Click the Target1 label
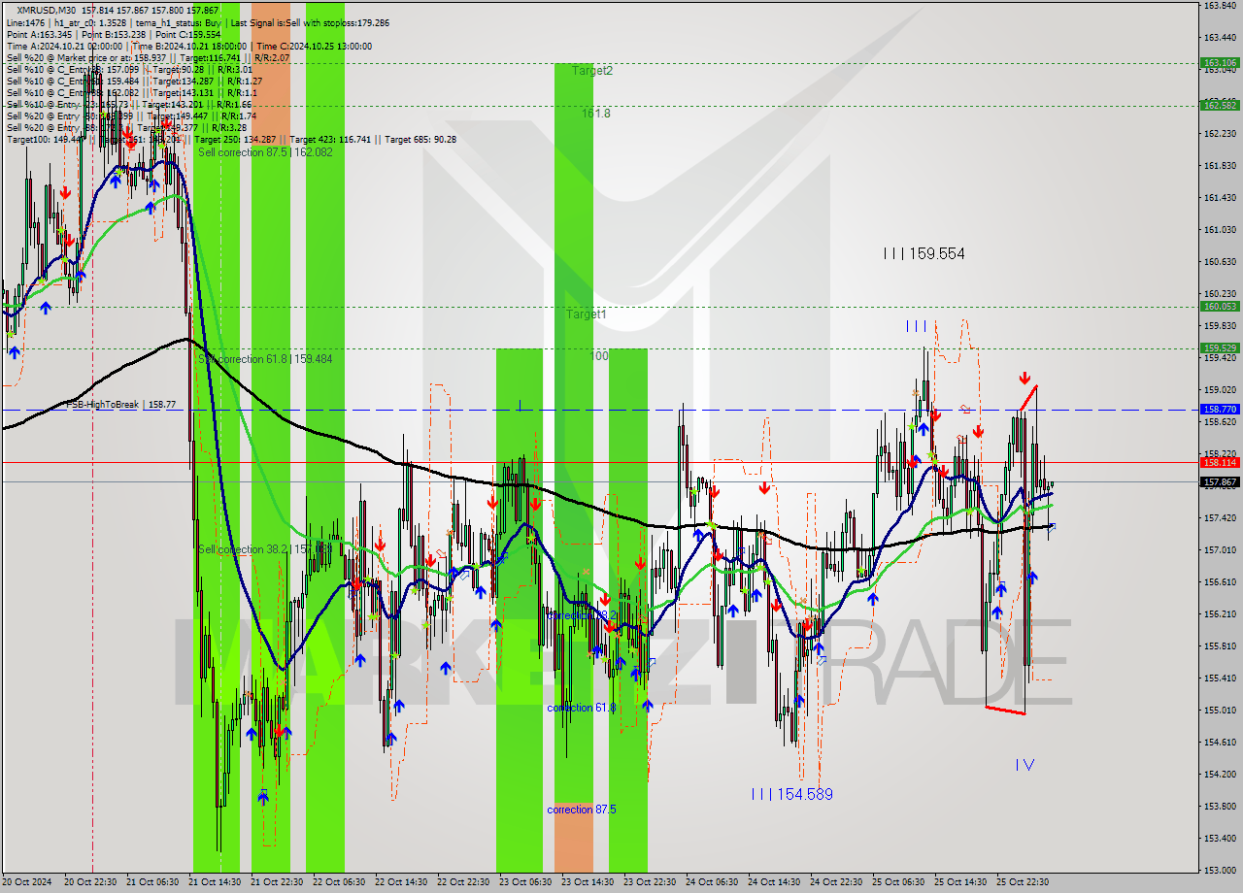The image size is (1243, 893). [587, 314]
